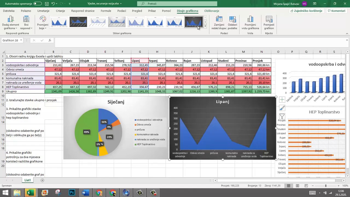Open the Promijeni boje palette dropdown
Screen dimensions: 350x197
(x=43, y=23)
